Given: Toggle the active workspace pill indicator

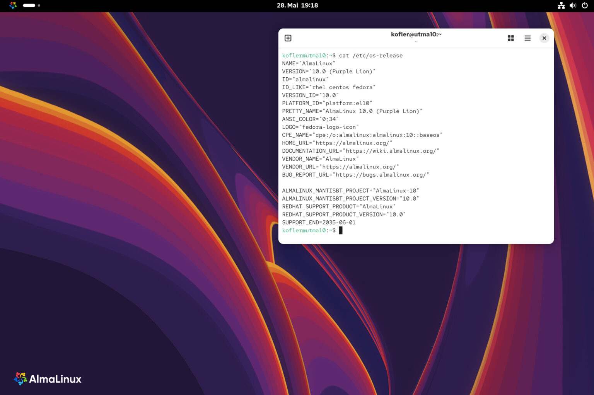Looking at the screenshot, I should pyautogui.click(x=29, y=5).
